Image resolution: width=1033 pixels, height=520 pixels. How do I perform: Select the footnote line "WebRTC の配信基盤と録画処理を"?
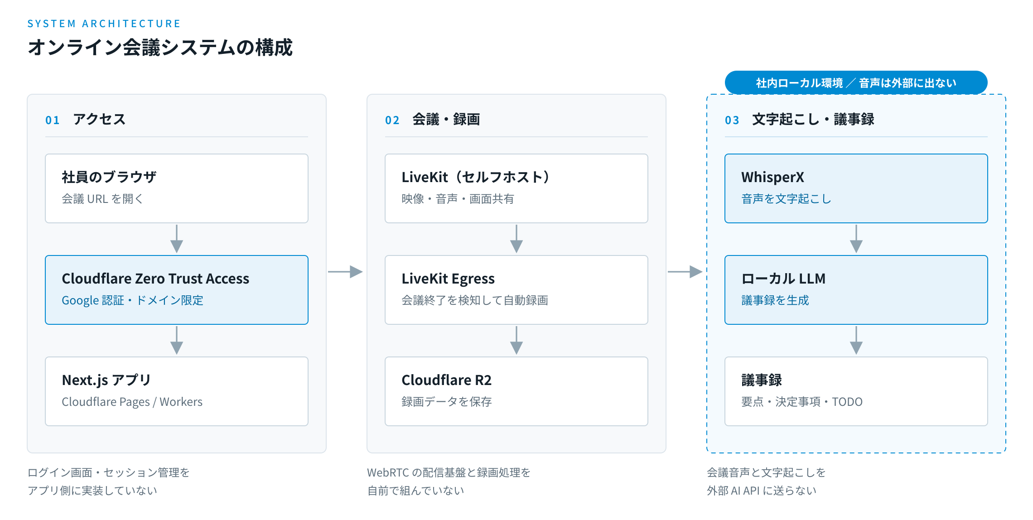pos(449,472)
